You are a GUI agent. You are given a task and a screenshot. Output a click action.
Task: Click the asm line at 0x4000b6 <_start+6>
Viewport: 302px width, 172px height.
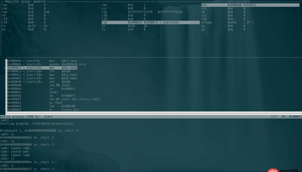42,61
